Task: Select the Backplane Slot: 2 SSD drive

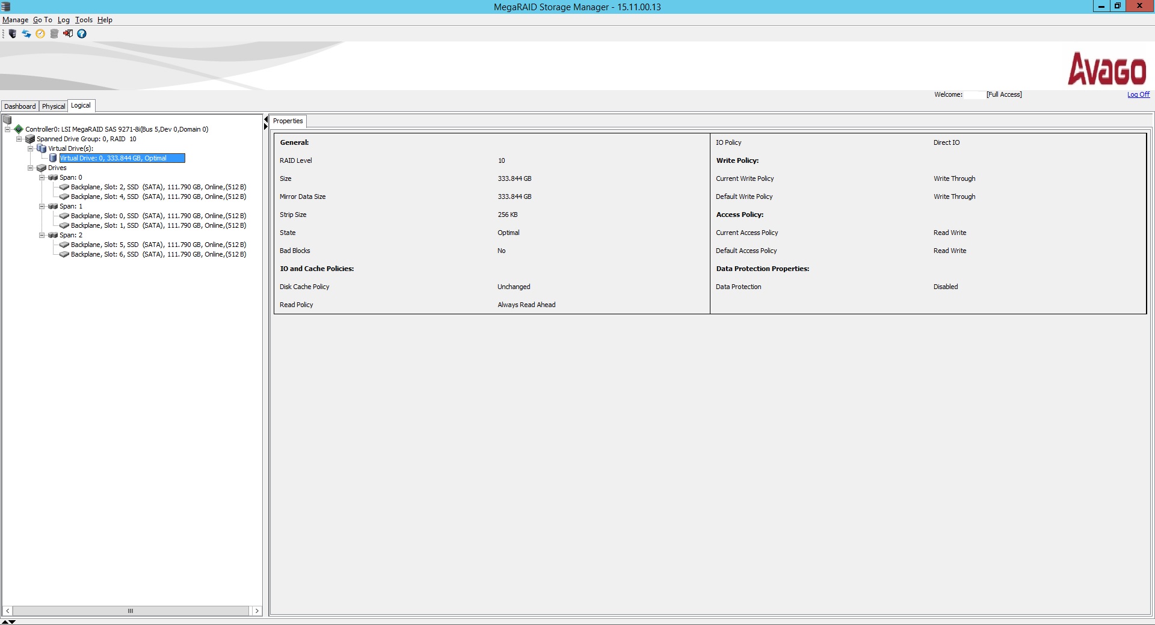Action: [158, 187]
